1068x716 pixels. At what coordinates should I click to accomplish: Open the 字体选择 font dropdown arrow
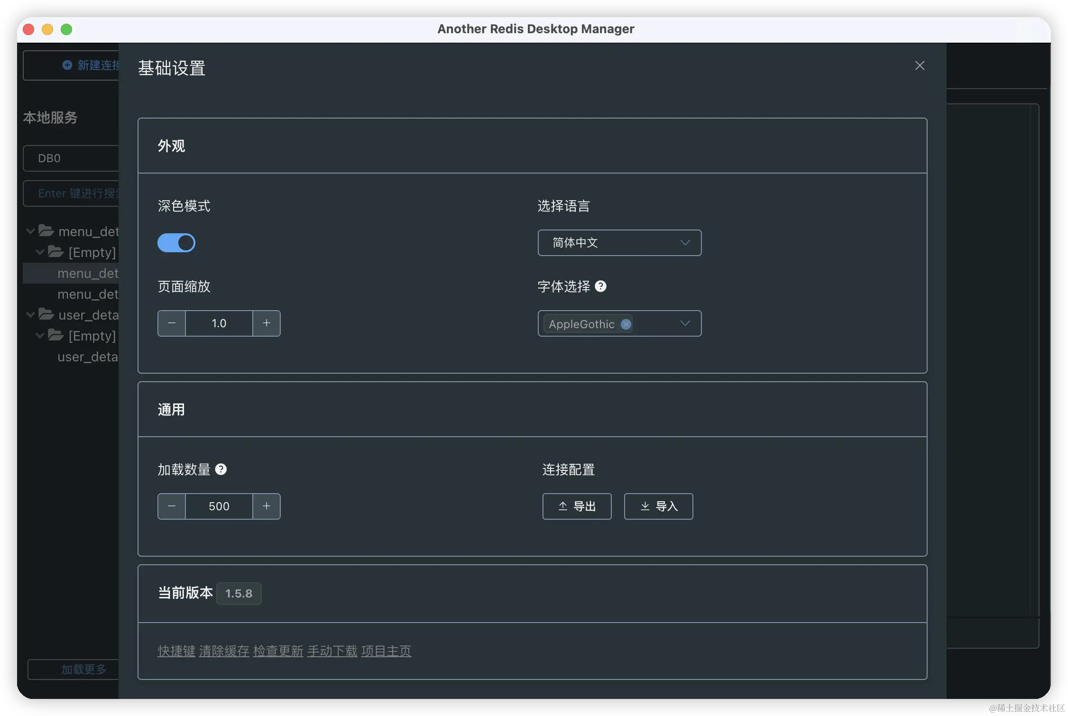pos(685,323)
